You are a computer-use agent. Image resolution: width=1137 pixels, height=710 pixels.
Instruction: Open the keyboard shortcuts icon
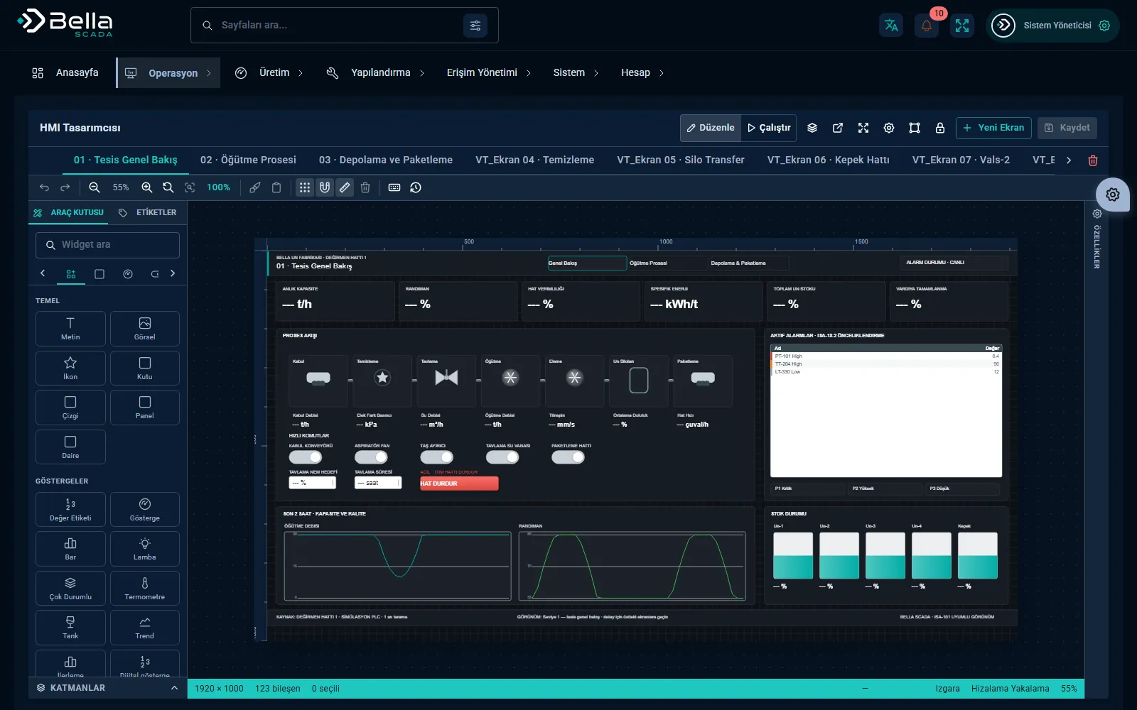pos(394,187)
